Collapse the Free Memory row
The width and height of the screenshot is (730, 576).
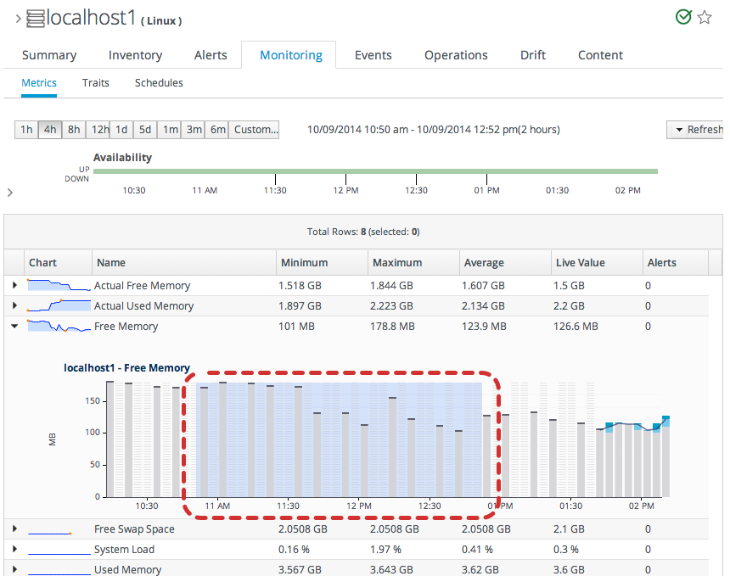[14, 327]
